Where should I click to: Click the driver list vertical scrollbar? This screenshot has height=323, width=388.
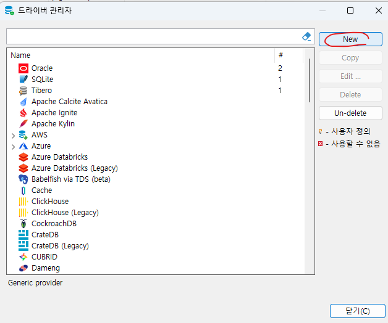pyautogui.click(x=310, y=81)
